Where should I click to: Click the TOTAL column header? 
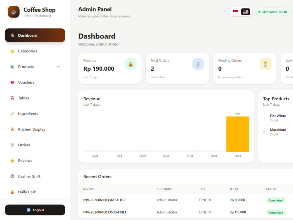[x=234, y=189]
